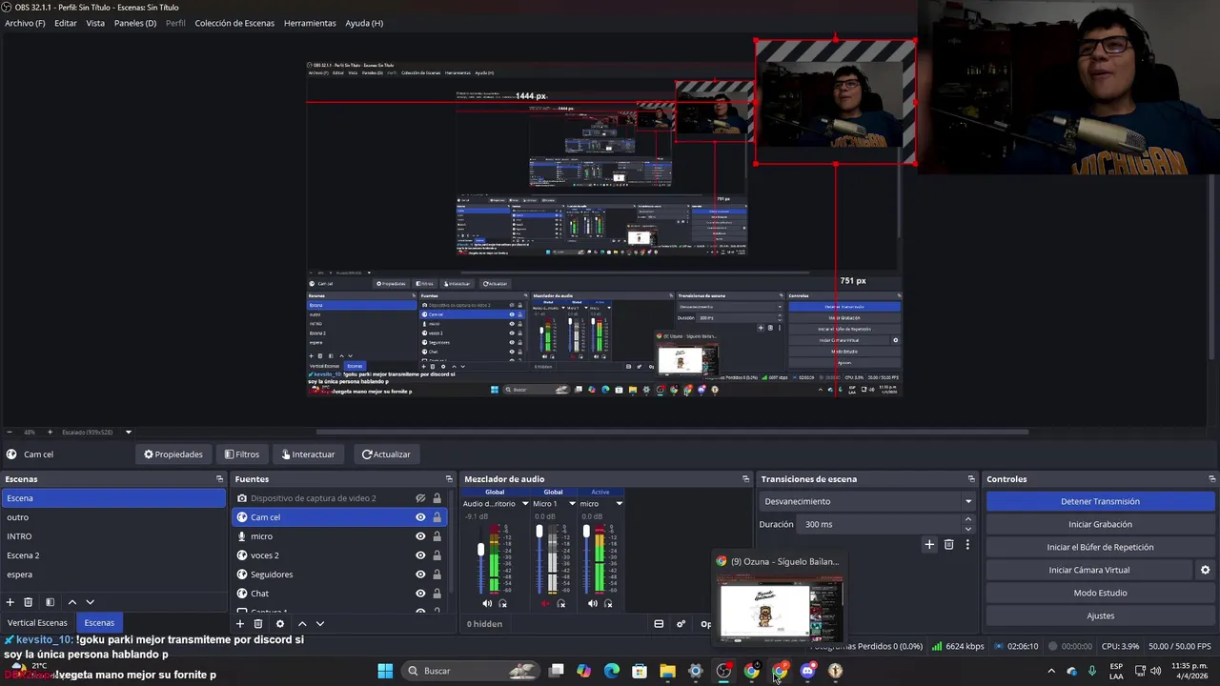Hide the Chat source

420,594
